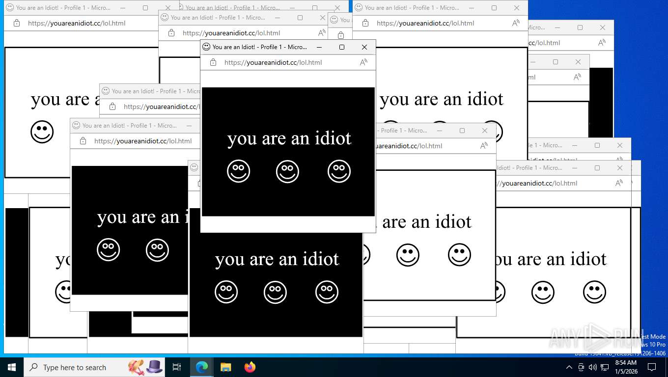Viewport: 668px width, 377px height.
Task: Click the Read aloud icon in the bottom-right window
Action: (619, 183)
